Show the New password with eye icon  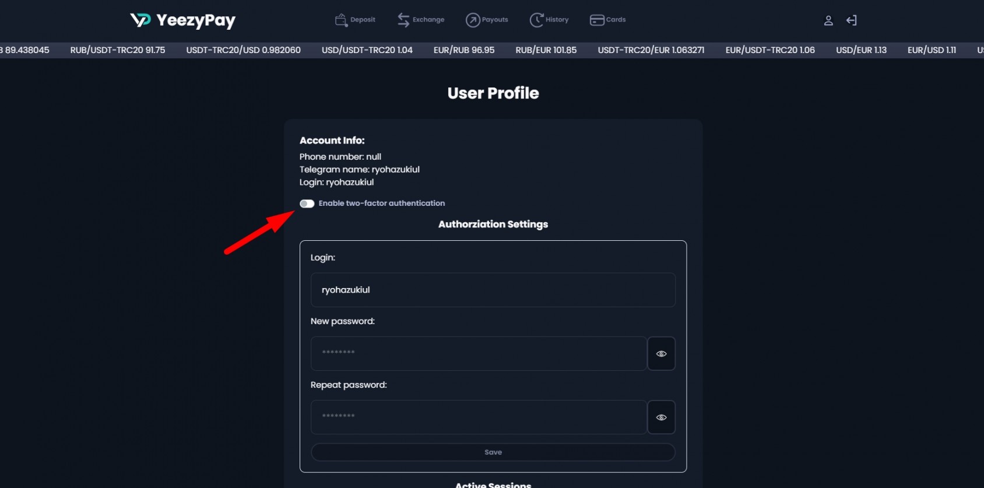click(x=662, y=353)
